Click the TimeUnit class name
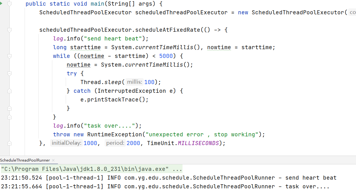Viewport: 356px width, 193px height. (x=161, y=143)
